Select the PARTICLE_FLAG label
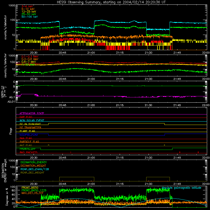The width and height of the screenshot is (210, 210). coord(29,141)
